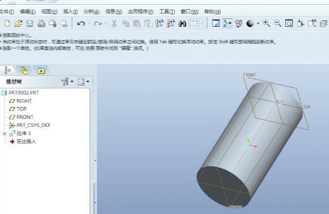Expand the 拉伸 1 feature node

pos(5,134)
